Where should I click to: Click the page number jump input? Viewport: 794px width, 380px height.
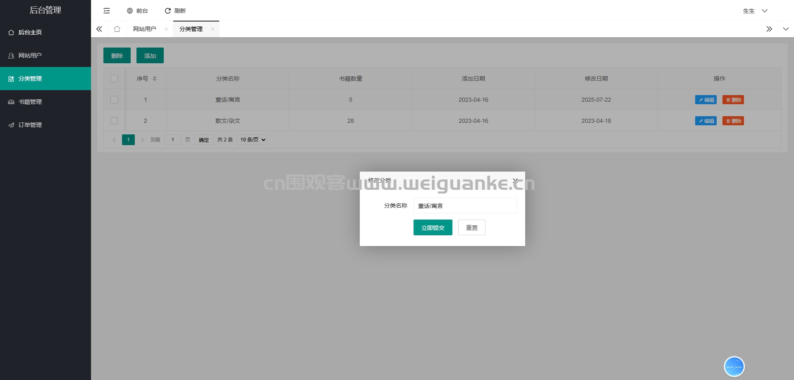[x=173, y=140]
